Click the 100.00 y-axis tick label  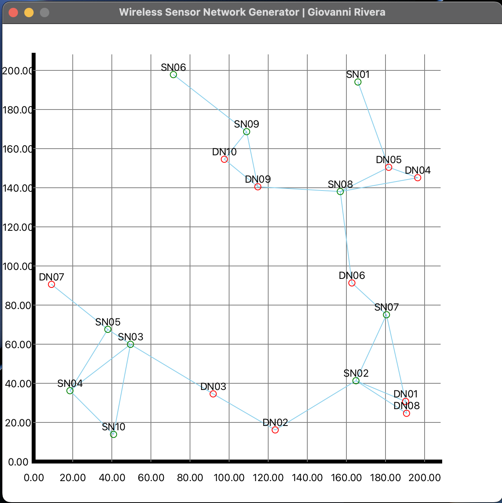[x=17, y=266]
